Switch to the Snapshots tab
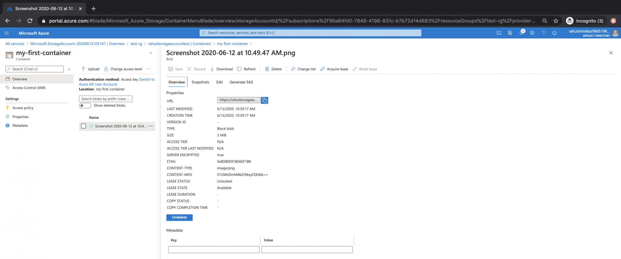Viewport: 621px width, 259px height. coord(200,82)
